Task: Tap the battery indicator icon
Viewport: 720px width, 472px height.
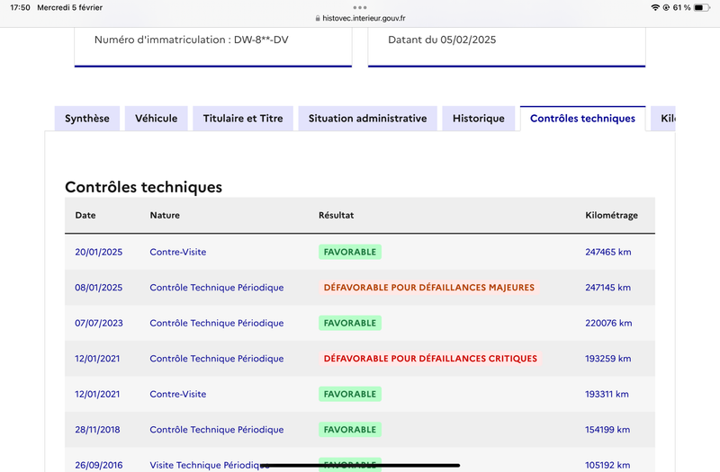Action: tap(702, 7)
